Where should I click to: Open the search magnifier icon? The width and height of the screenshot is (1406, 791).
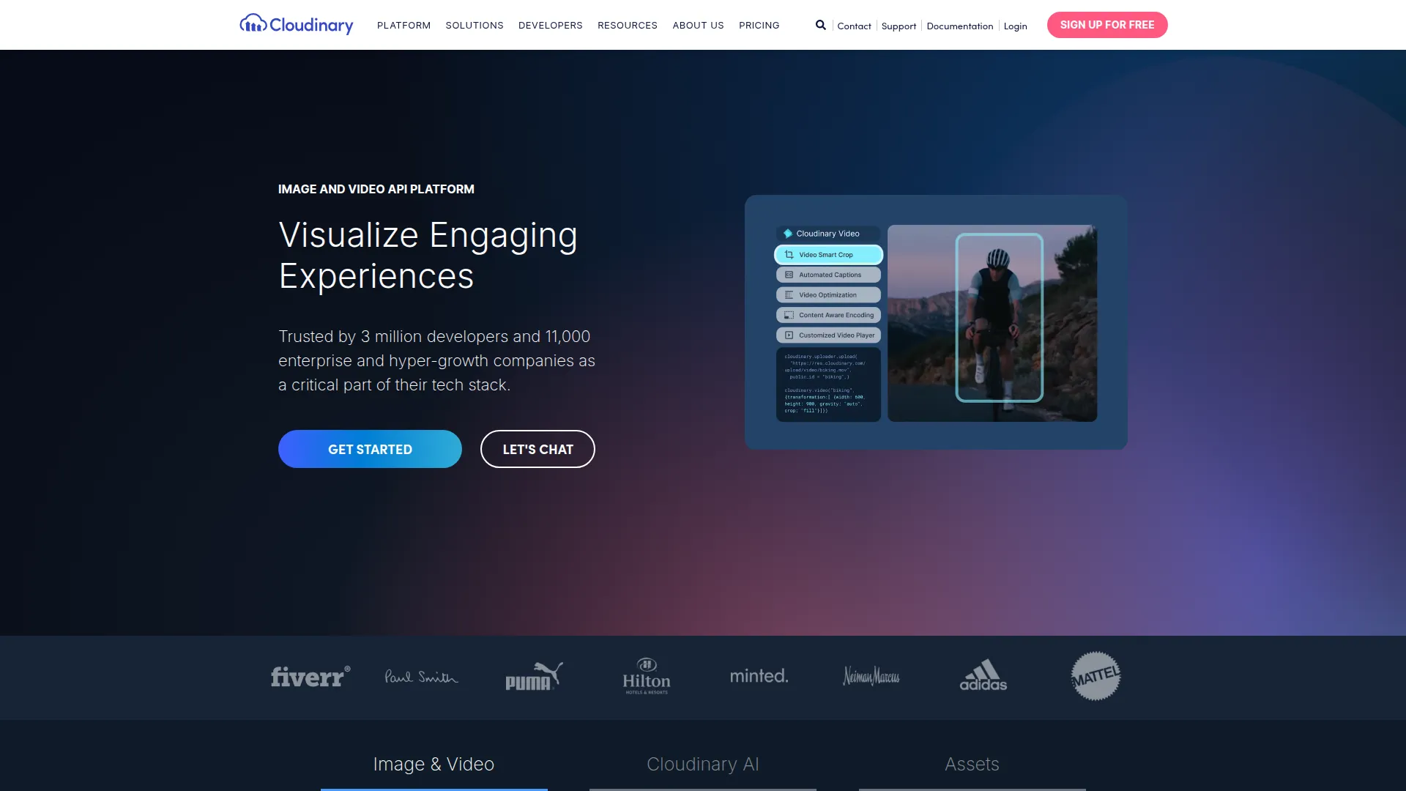point(821,25)
